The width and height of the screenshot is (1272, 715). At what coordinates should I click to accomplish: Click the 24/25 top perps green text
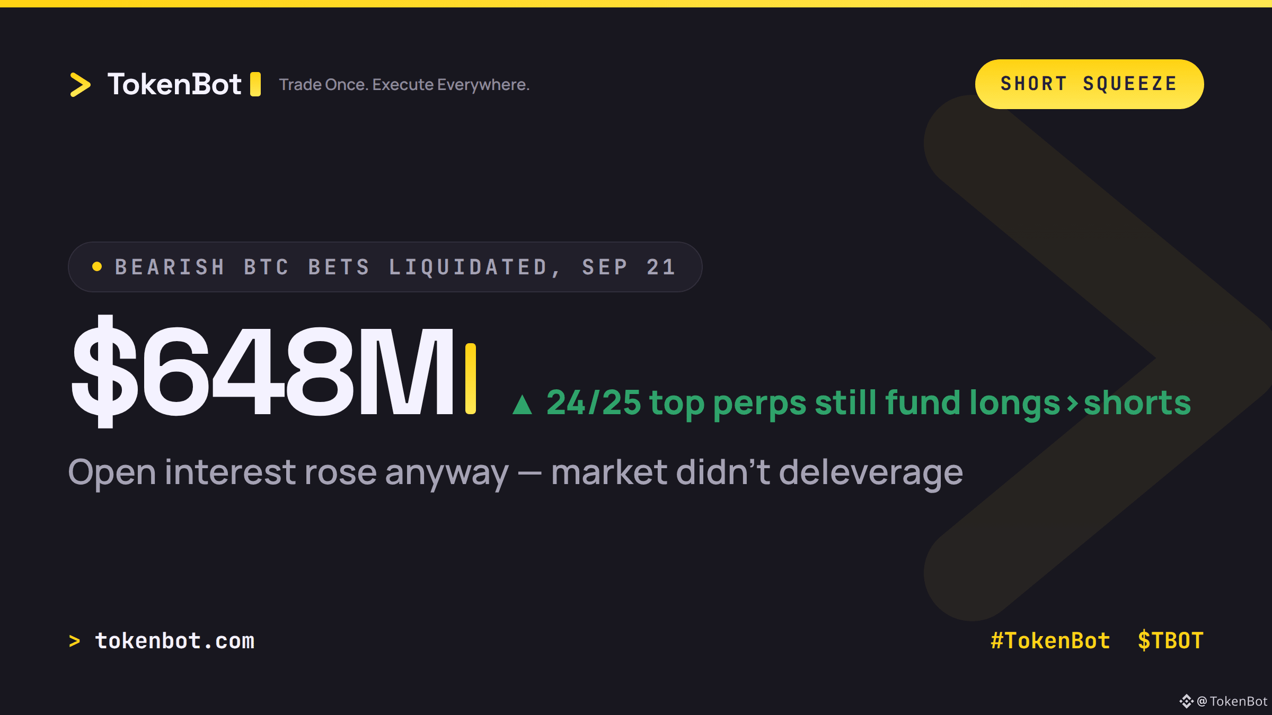[x=869, y=404]
